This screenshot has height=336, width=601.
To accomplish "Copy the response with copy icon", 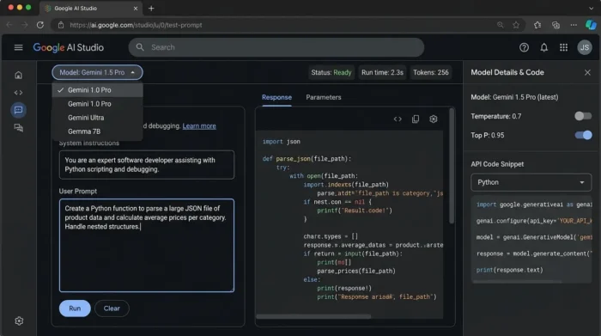I will click(416, 119).
